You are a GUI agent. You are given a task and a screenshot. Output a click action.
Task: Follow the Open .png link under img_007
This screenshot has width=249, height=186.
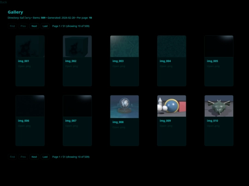pos(71,126)
